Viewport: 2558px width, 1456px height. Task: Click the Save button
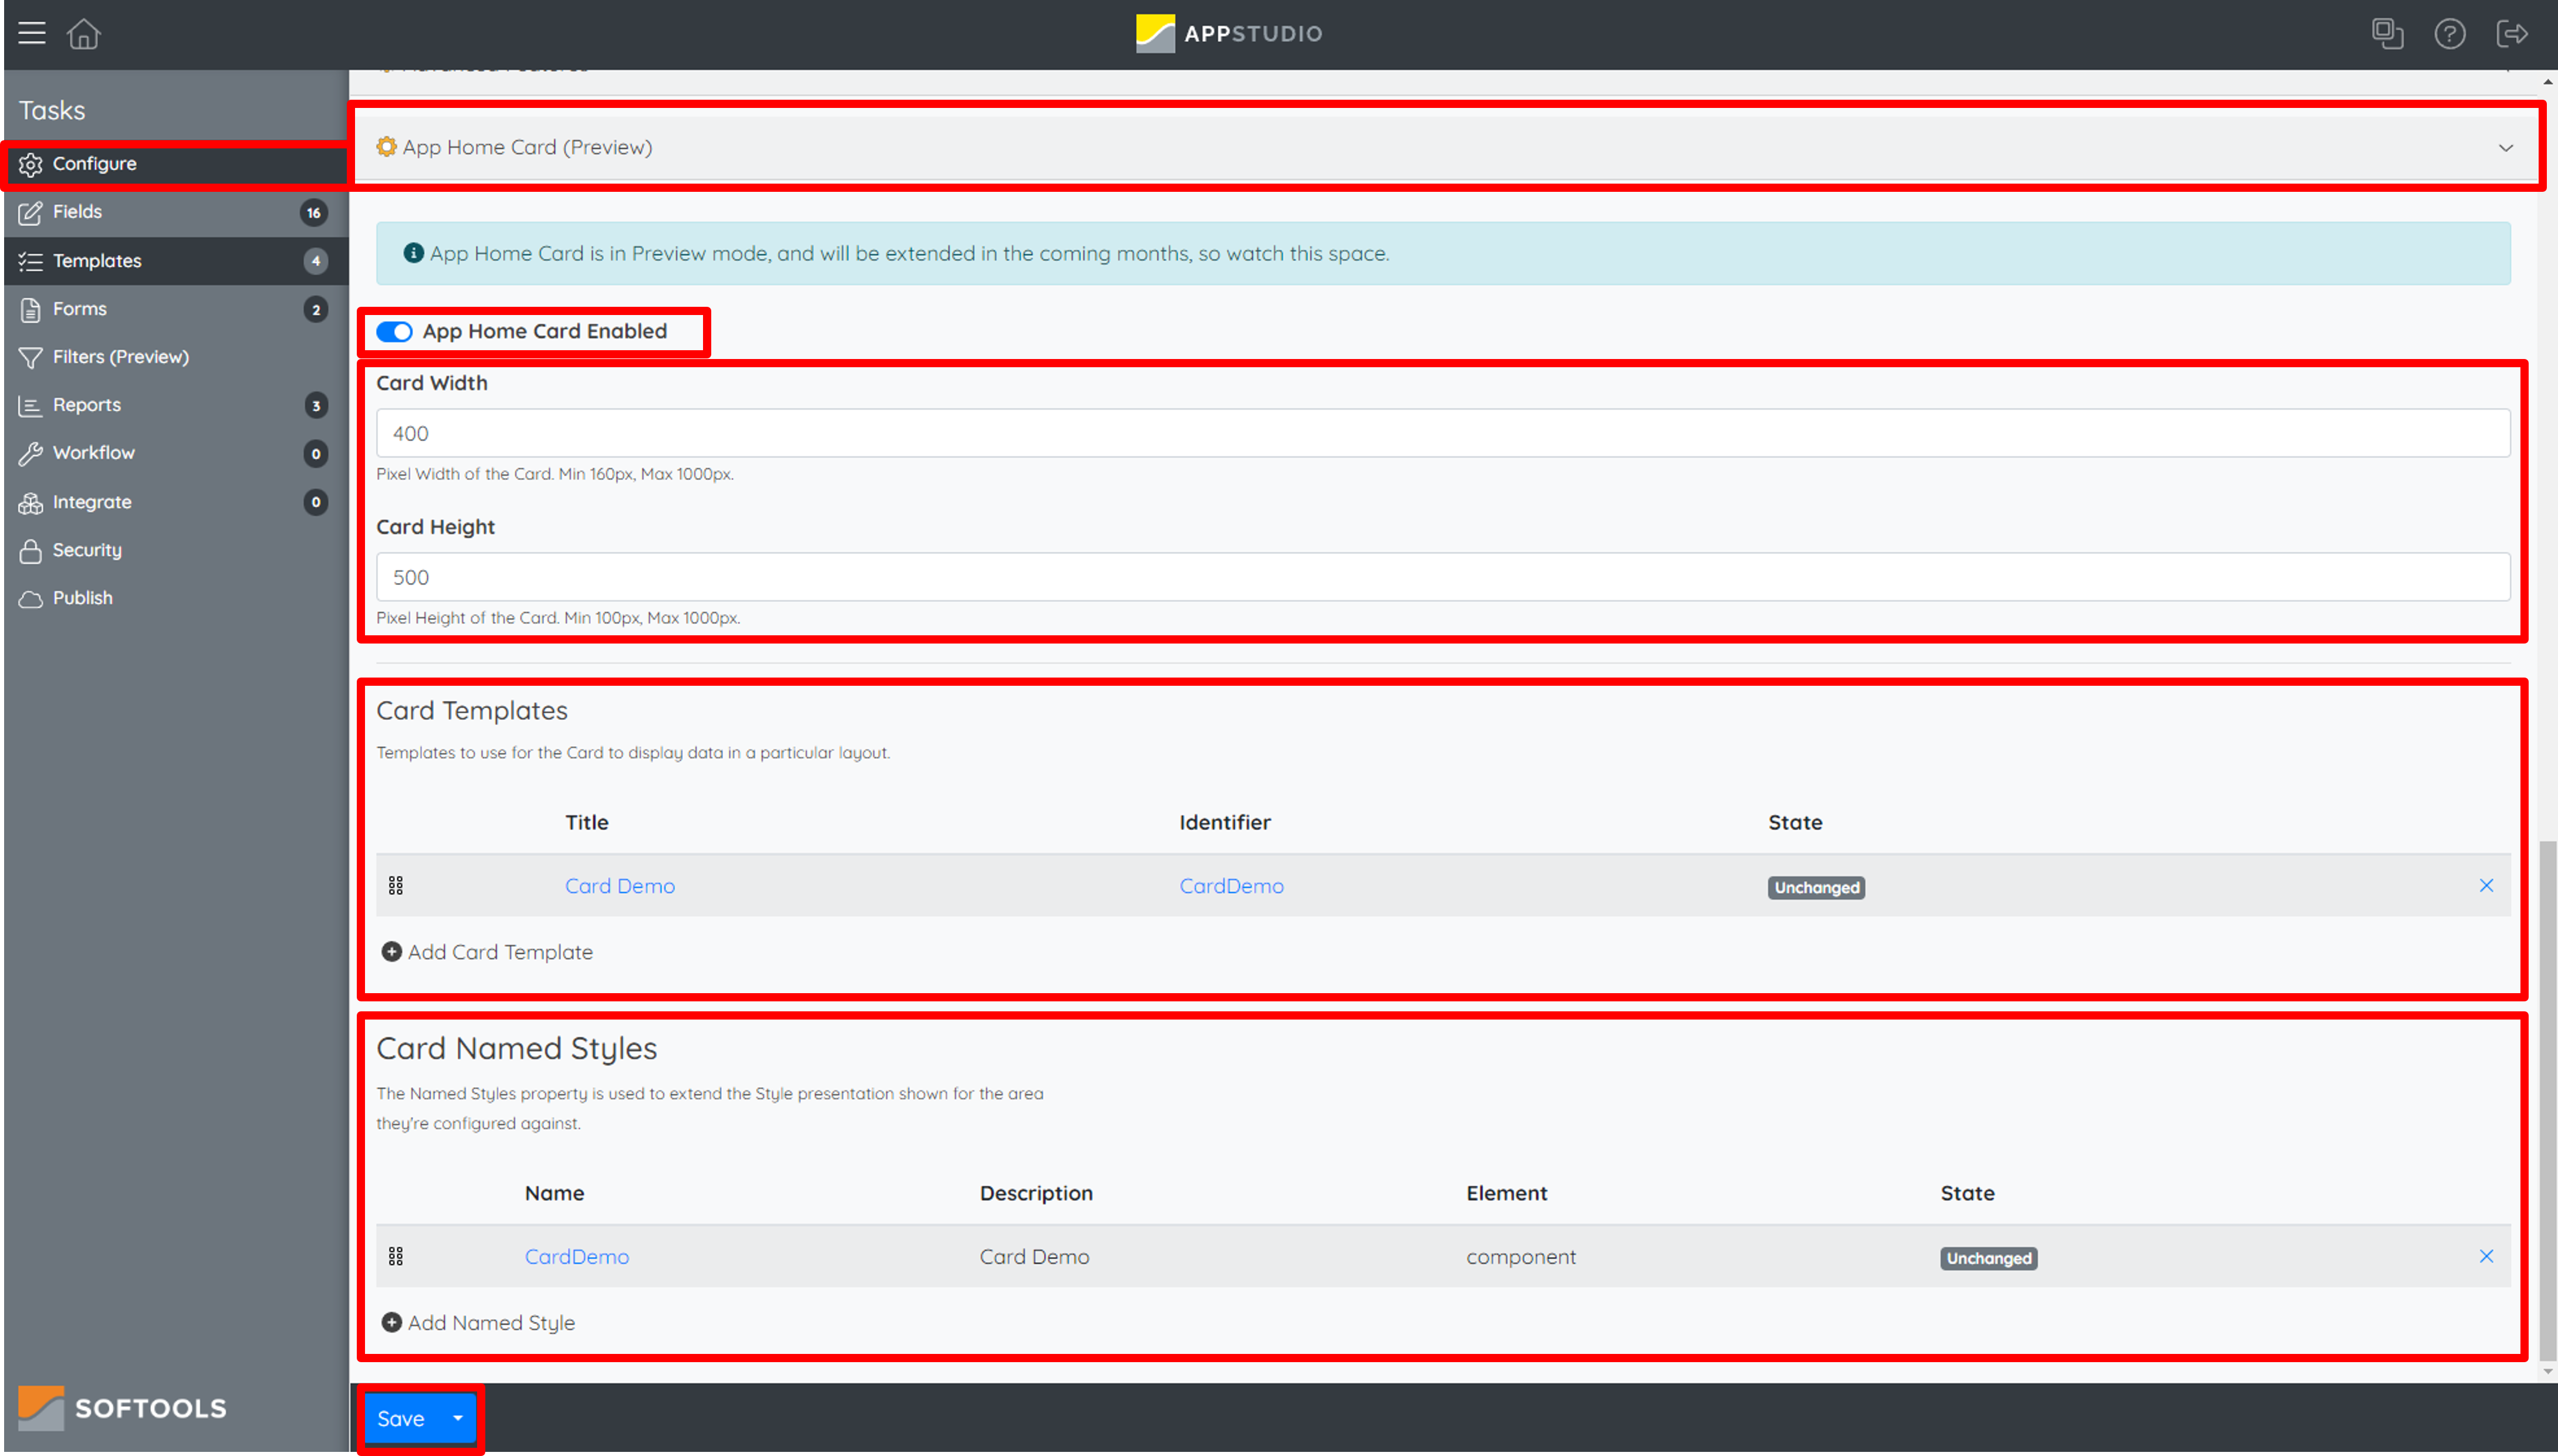pos(402,1418)
